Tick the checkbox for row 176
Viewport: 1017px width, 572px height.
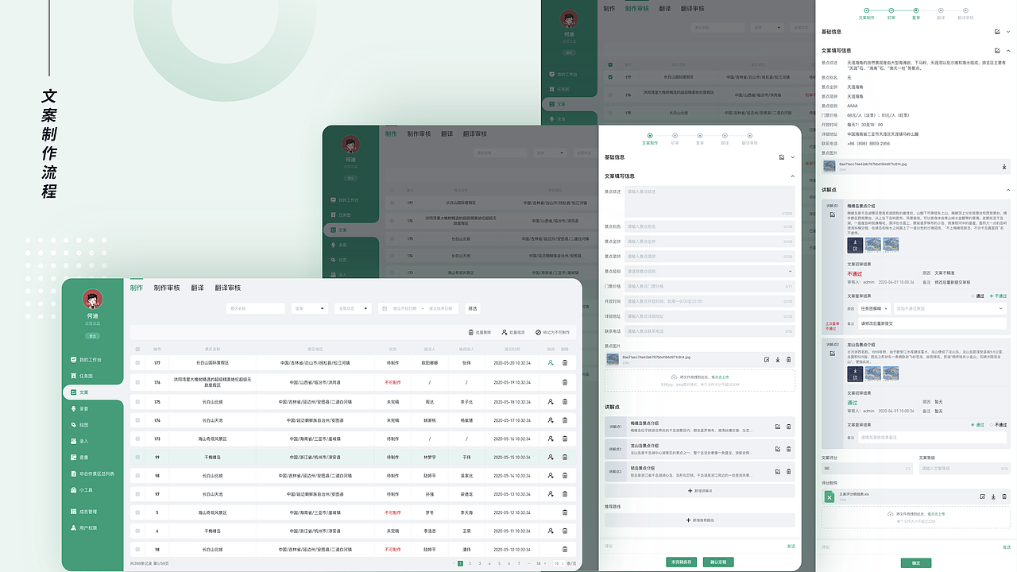(137, 382)
